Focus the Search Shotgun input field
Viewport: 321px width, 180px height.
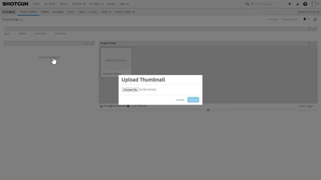coord(269,4)
